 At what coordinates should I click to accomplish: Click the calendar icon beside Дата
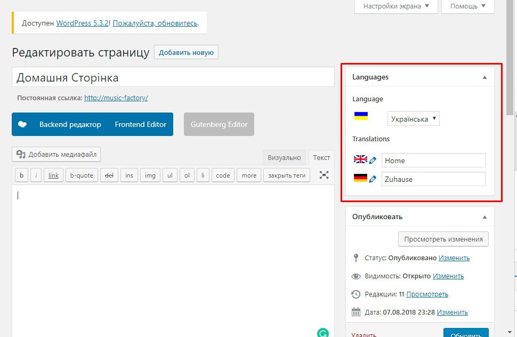(356, 312)
